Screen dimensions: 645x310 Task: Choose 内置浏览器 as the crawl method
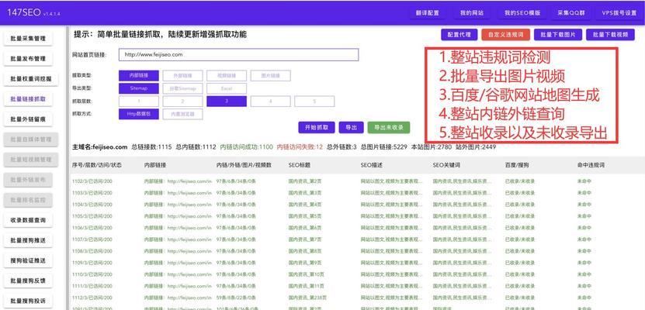[182, 114]
